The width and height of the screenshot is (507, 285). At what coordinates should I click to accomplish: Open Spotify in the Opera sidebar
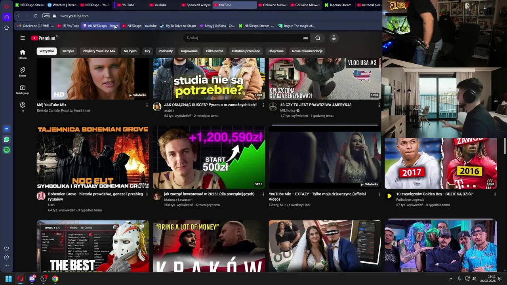pos(6,150)
